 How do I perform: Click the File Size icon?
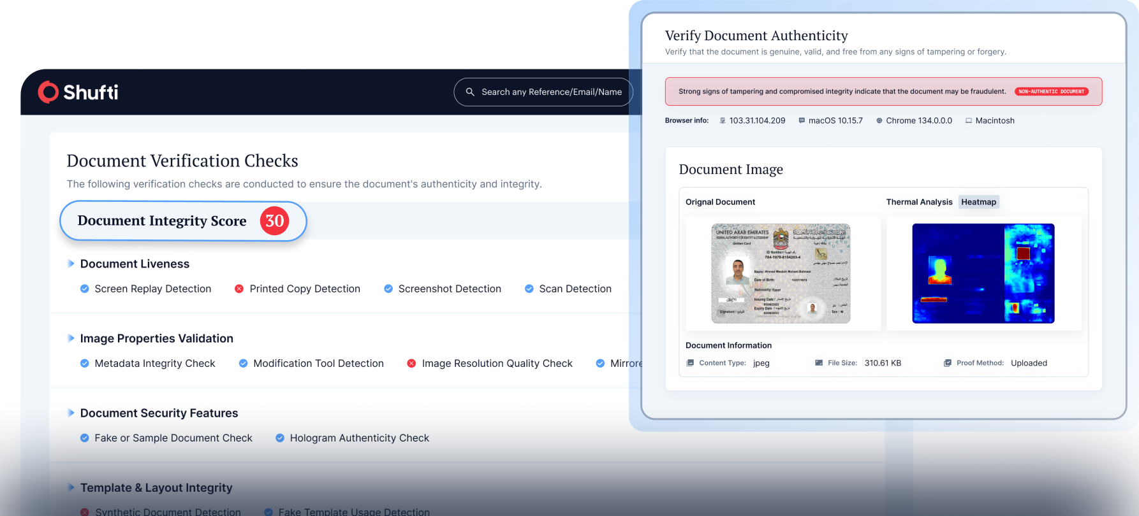click(819, 363)
